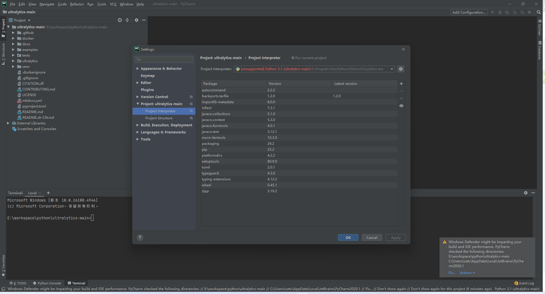Sort packages by the Package header
545x294 pixels.
point(233,84)
